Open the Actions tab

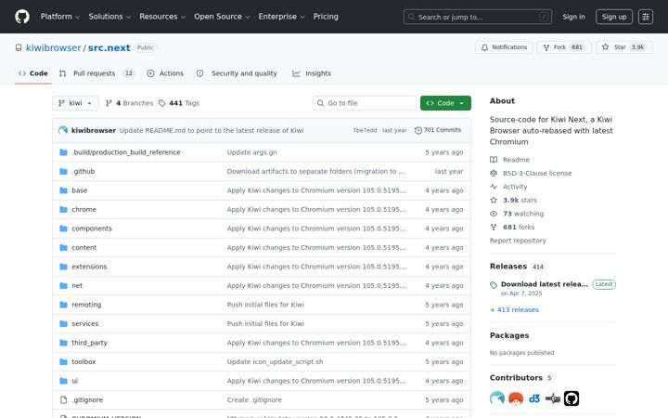click(165, 73)
